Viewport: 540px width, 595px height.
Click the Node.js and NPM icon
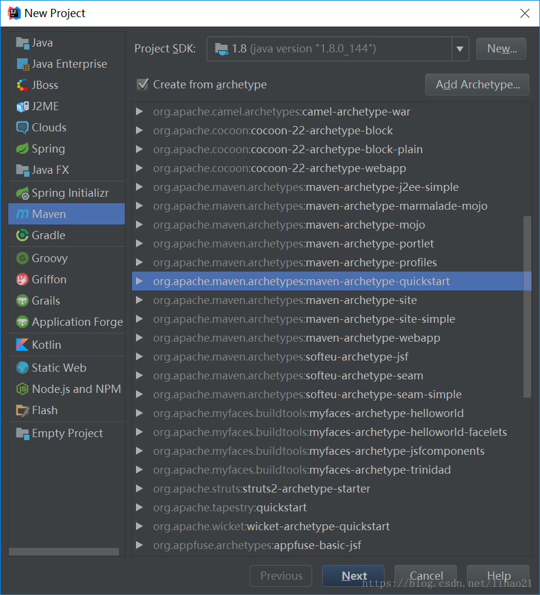pos(22,389)
